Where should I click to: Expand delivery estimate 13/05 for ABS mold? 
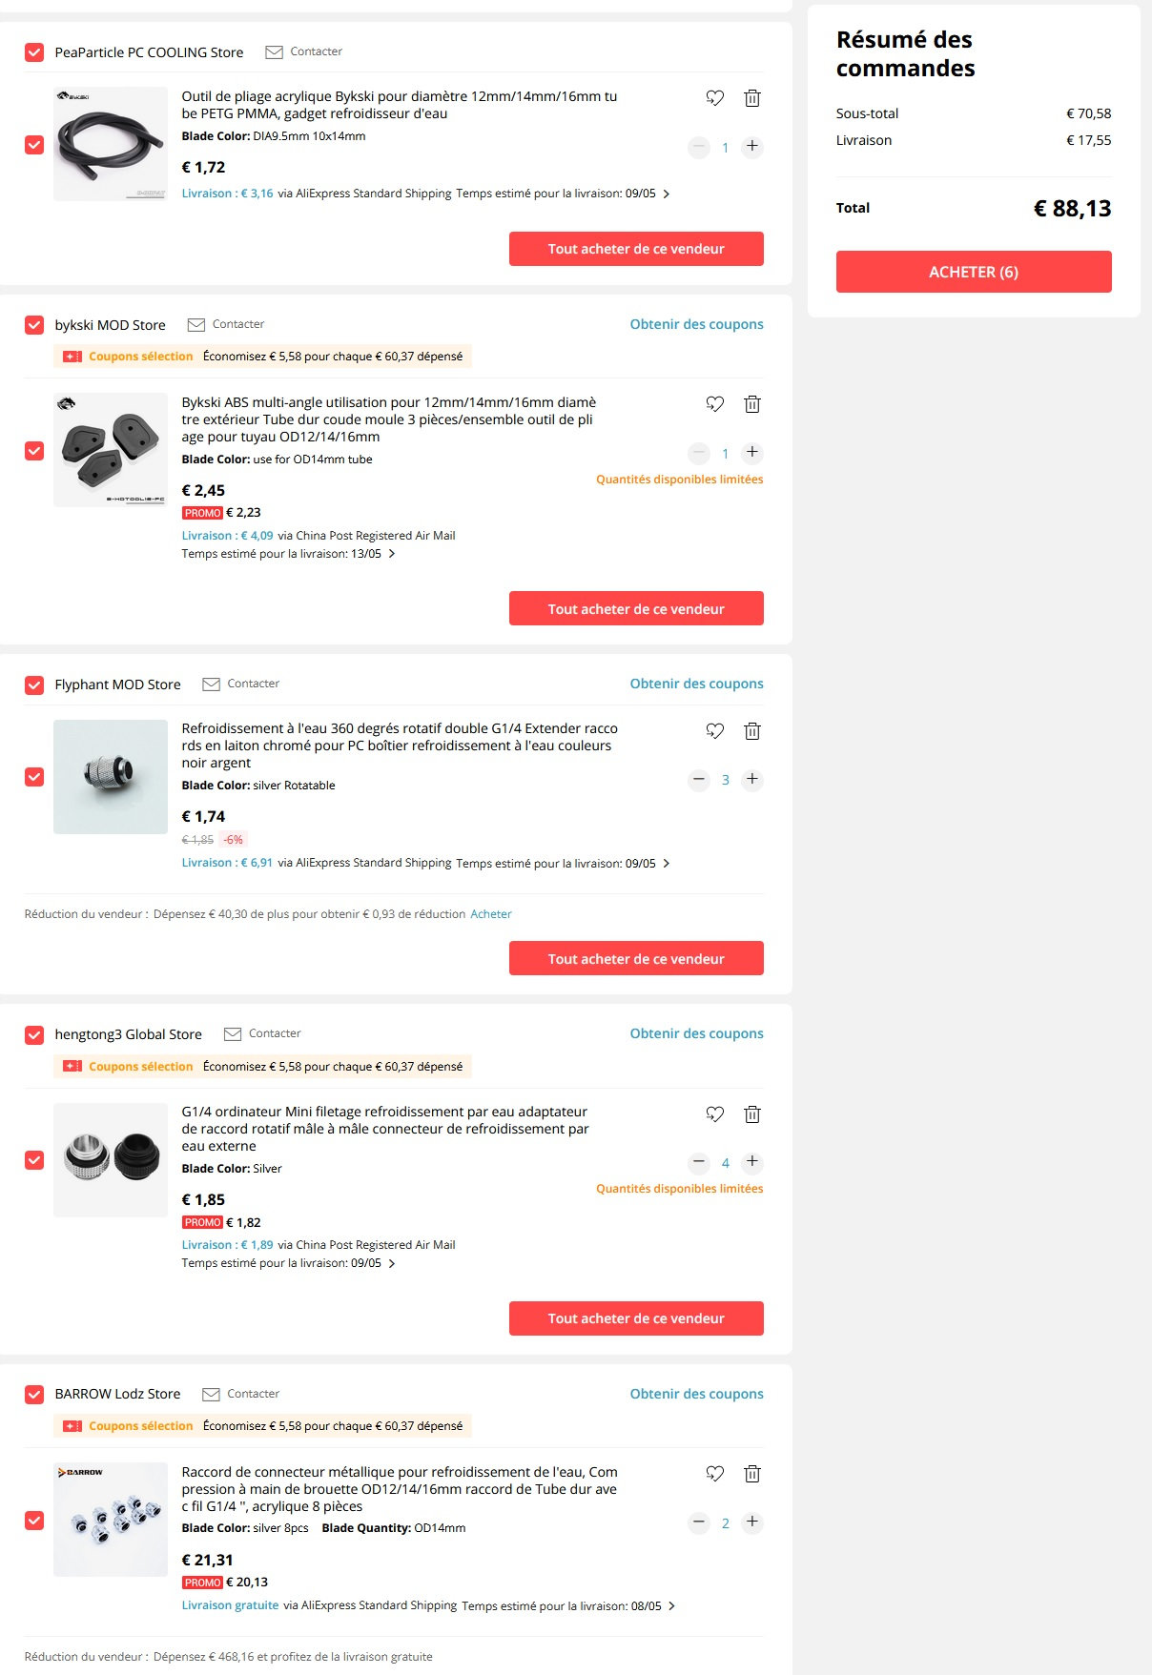tap(391, 554)
